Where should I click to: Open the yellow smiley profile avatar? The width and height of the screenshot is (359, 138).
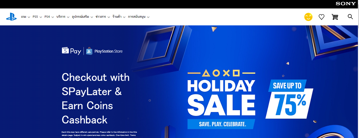pyautogui.click(x=308, y=17)
